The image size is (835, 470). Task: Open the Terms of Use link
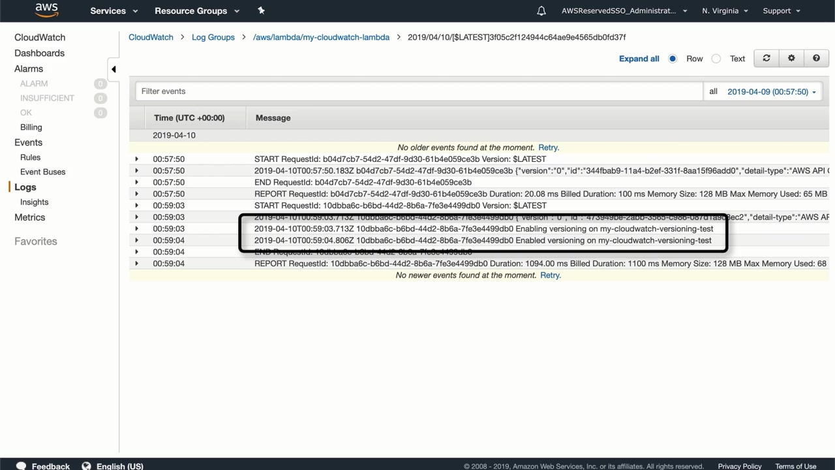(x=796, y=466)
